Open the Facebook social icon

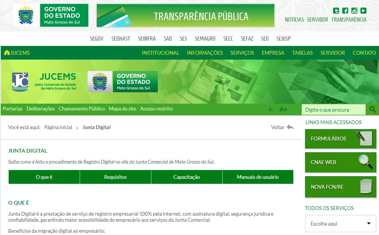click(345, 11)
